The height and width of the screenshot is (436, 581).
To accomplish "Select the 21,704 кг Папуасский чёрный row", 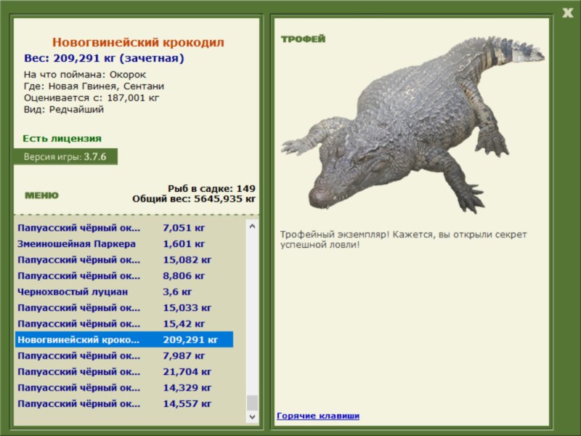I will coord(124,371).
